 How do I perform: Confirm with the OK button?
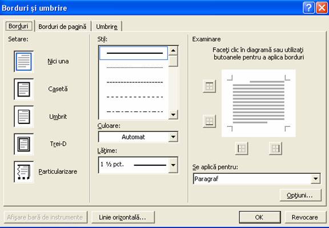coord(260,217)
